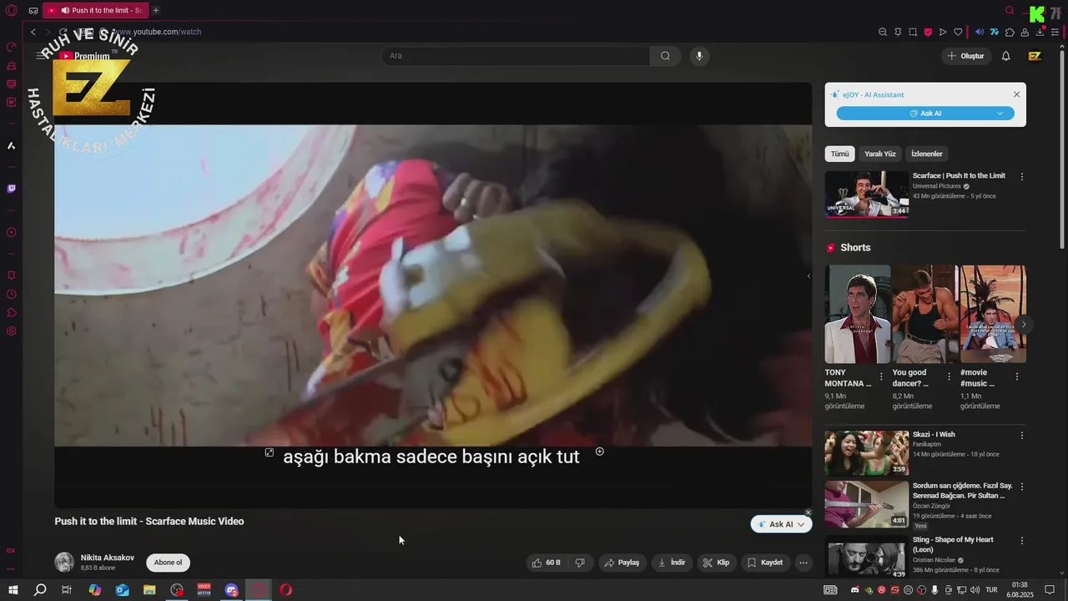The image size is (1068, 601).
Task: Click the İndir download button
Action: (x=672, y=563)
